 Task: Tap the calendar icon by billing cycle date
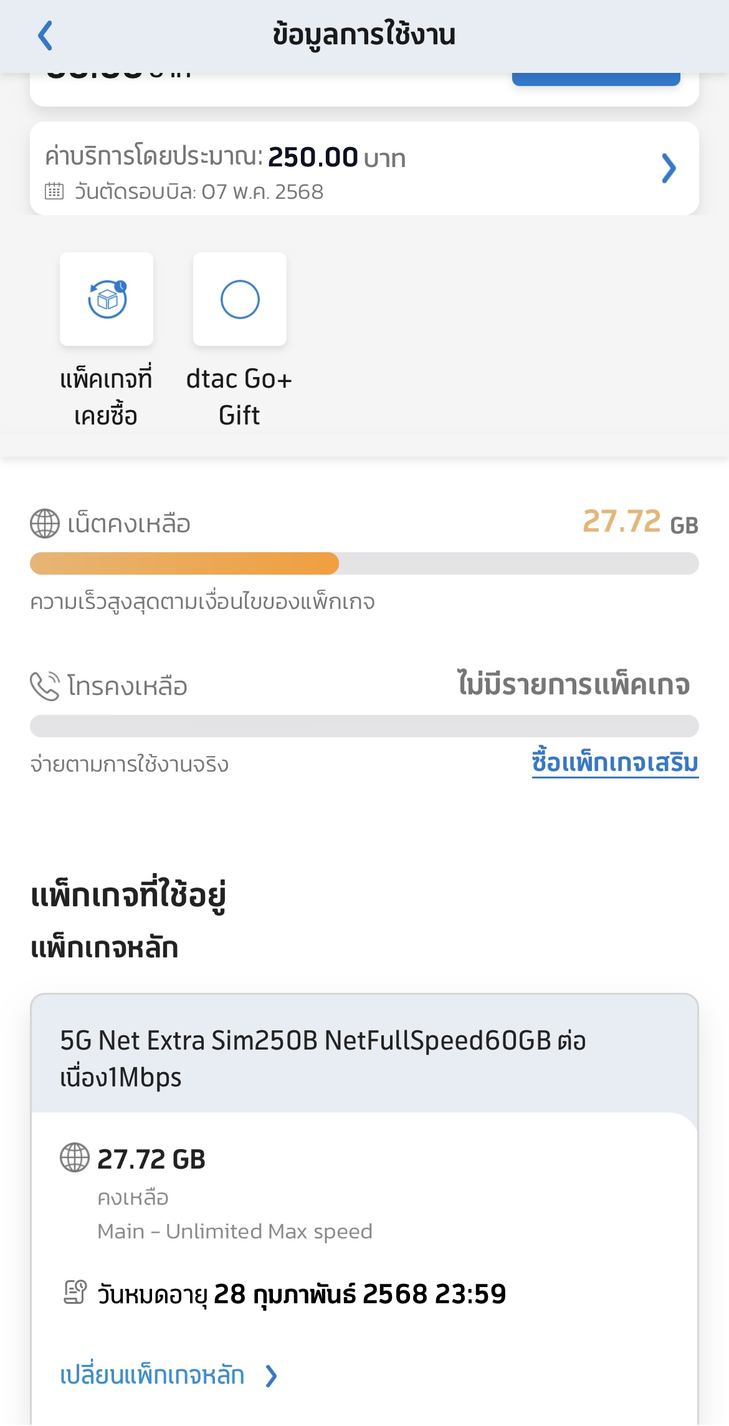[x=54, y=191]
